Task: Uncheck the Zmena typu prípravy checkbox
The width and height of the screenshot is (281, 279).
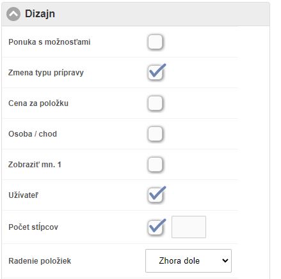Action: (x=155, y=72)
